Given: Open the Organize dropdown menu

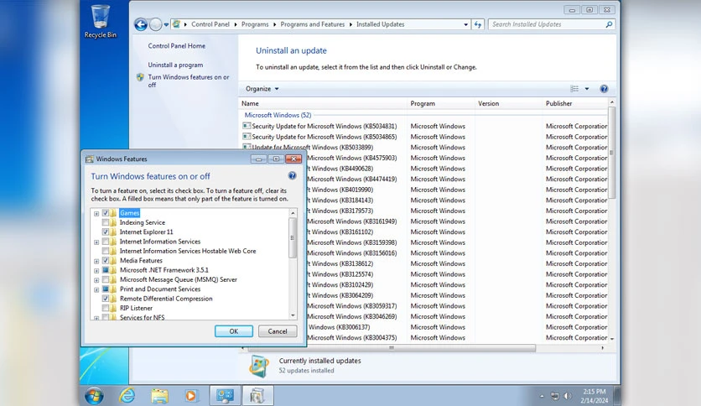Looking at the screenshot, I should click(262, 89).
